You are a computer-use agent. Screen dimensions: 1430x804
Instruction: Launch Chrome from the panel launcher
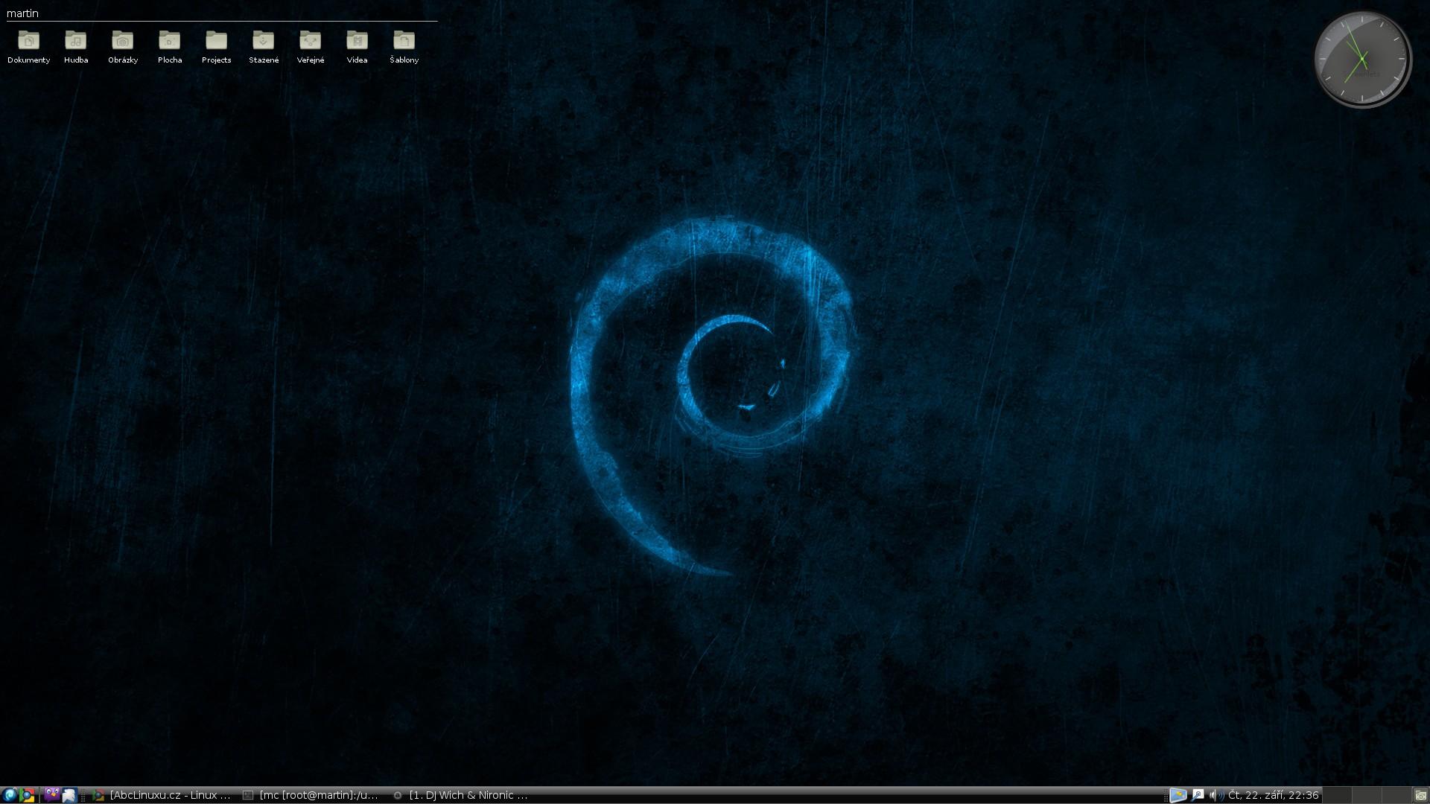(x=28, y=795)
